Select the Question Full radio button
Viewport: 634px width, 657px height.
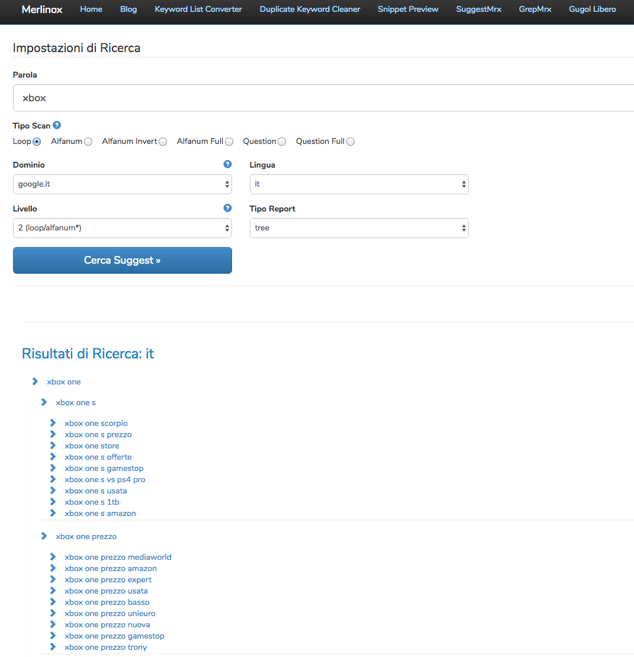pos(350,142)
